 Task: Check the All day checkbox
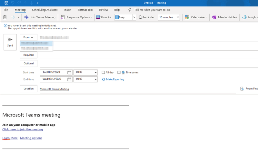pyautogui.click(x=103, y=72)
